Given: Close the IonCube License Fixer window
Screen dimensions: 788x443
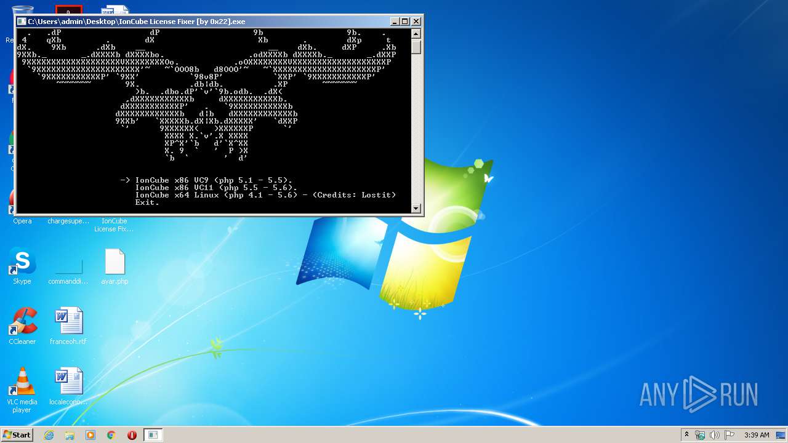Looking at the screenshot, I should click(x=416, y=21).
